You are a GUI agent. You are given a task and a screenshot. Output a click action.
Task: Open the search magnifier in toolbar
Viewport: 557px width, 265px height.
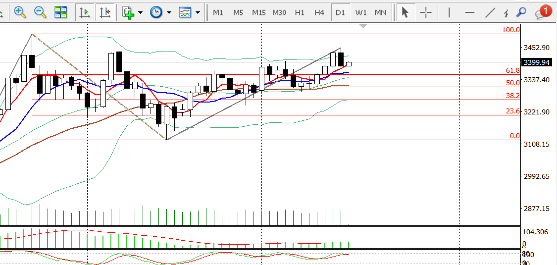coord(521,12)
